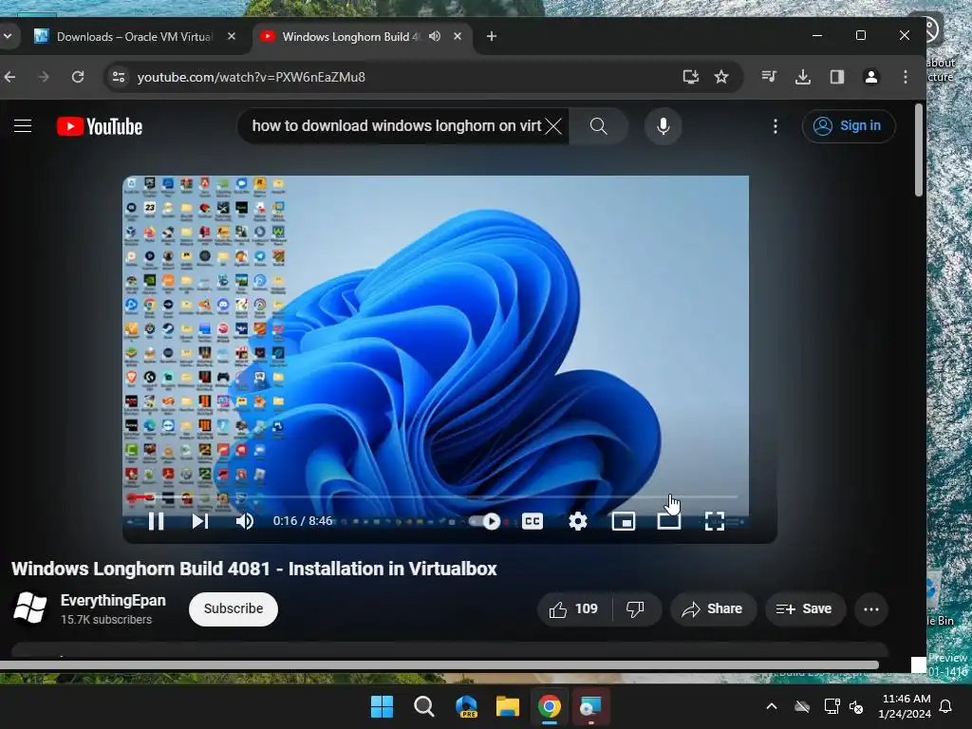Go back to the previous page

tap(10, 77)
